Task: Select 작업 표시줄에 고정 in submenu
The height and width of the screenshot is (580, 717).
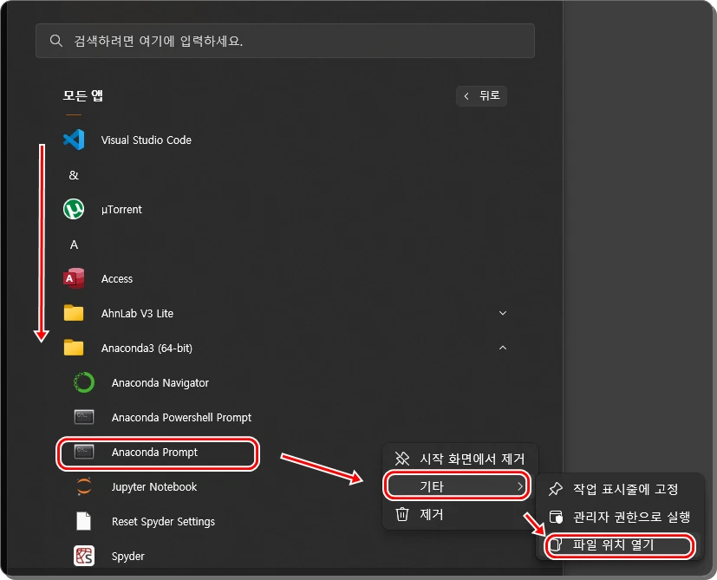Action: tap(620, 489)
